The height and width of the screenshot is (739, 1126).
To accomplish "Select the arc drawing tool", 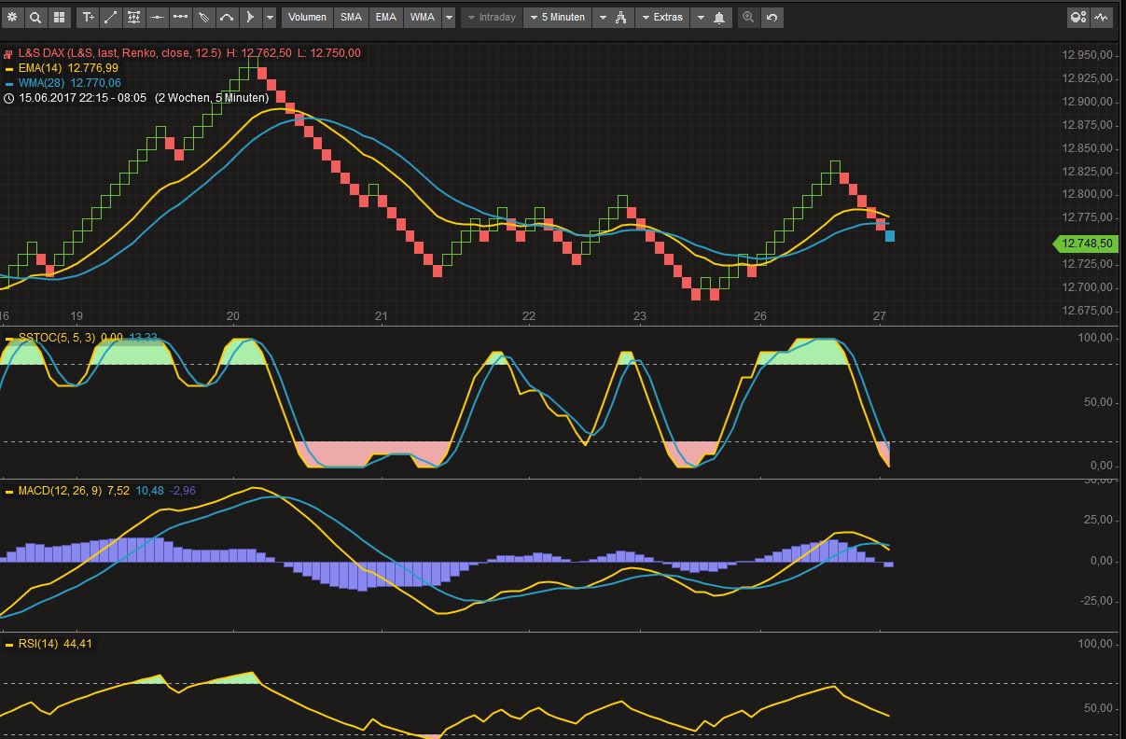I will (225, 17).
